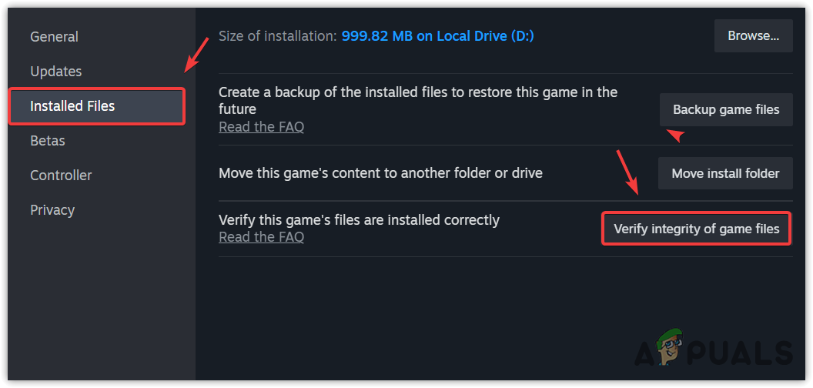813x388 pixels.
Task: Open Read the FAQ link under verify description
Action: [x=261, y=237]
